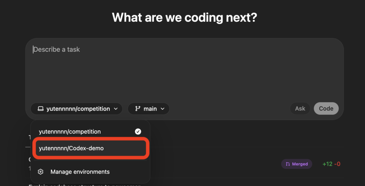Open the main branch selector label
The width and height of the screenshot is (365, 186).
click(x=150, y=109)
